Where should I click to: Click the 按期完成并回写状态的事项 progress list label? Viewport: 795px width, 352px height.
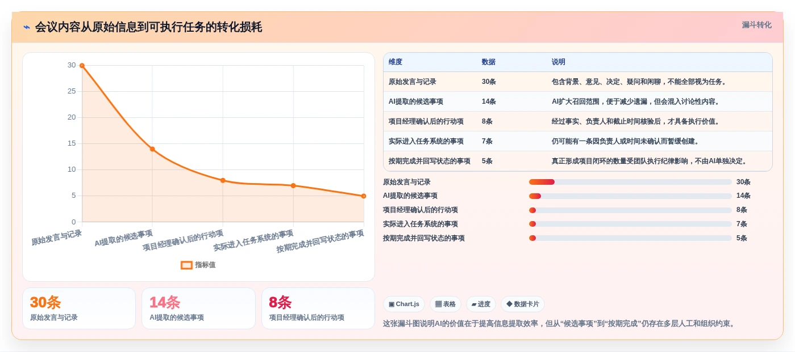(424, 238)
